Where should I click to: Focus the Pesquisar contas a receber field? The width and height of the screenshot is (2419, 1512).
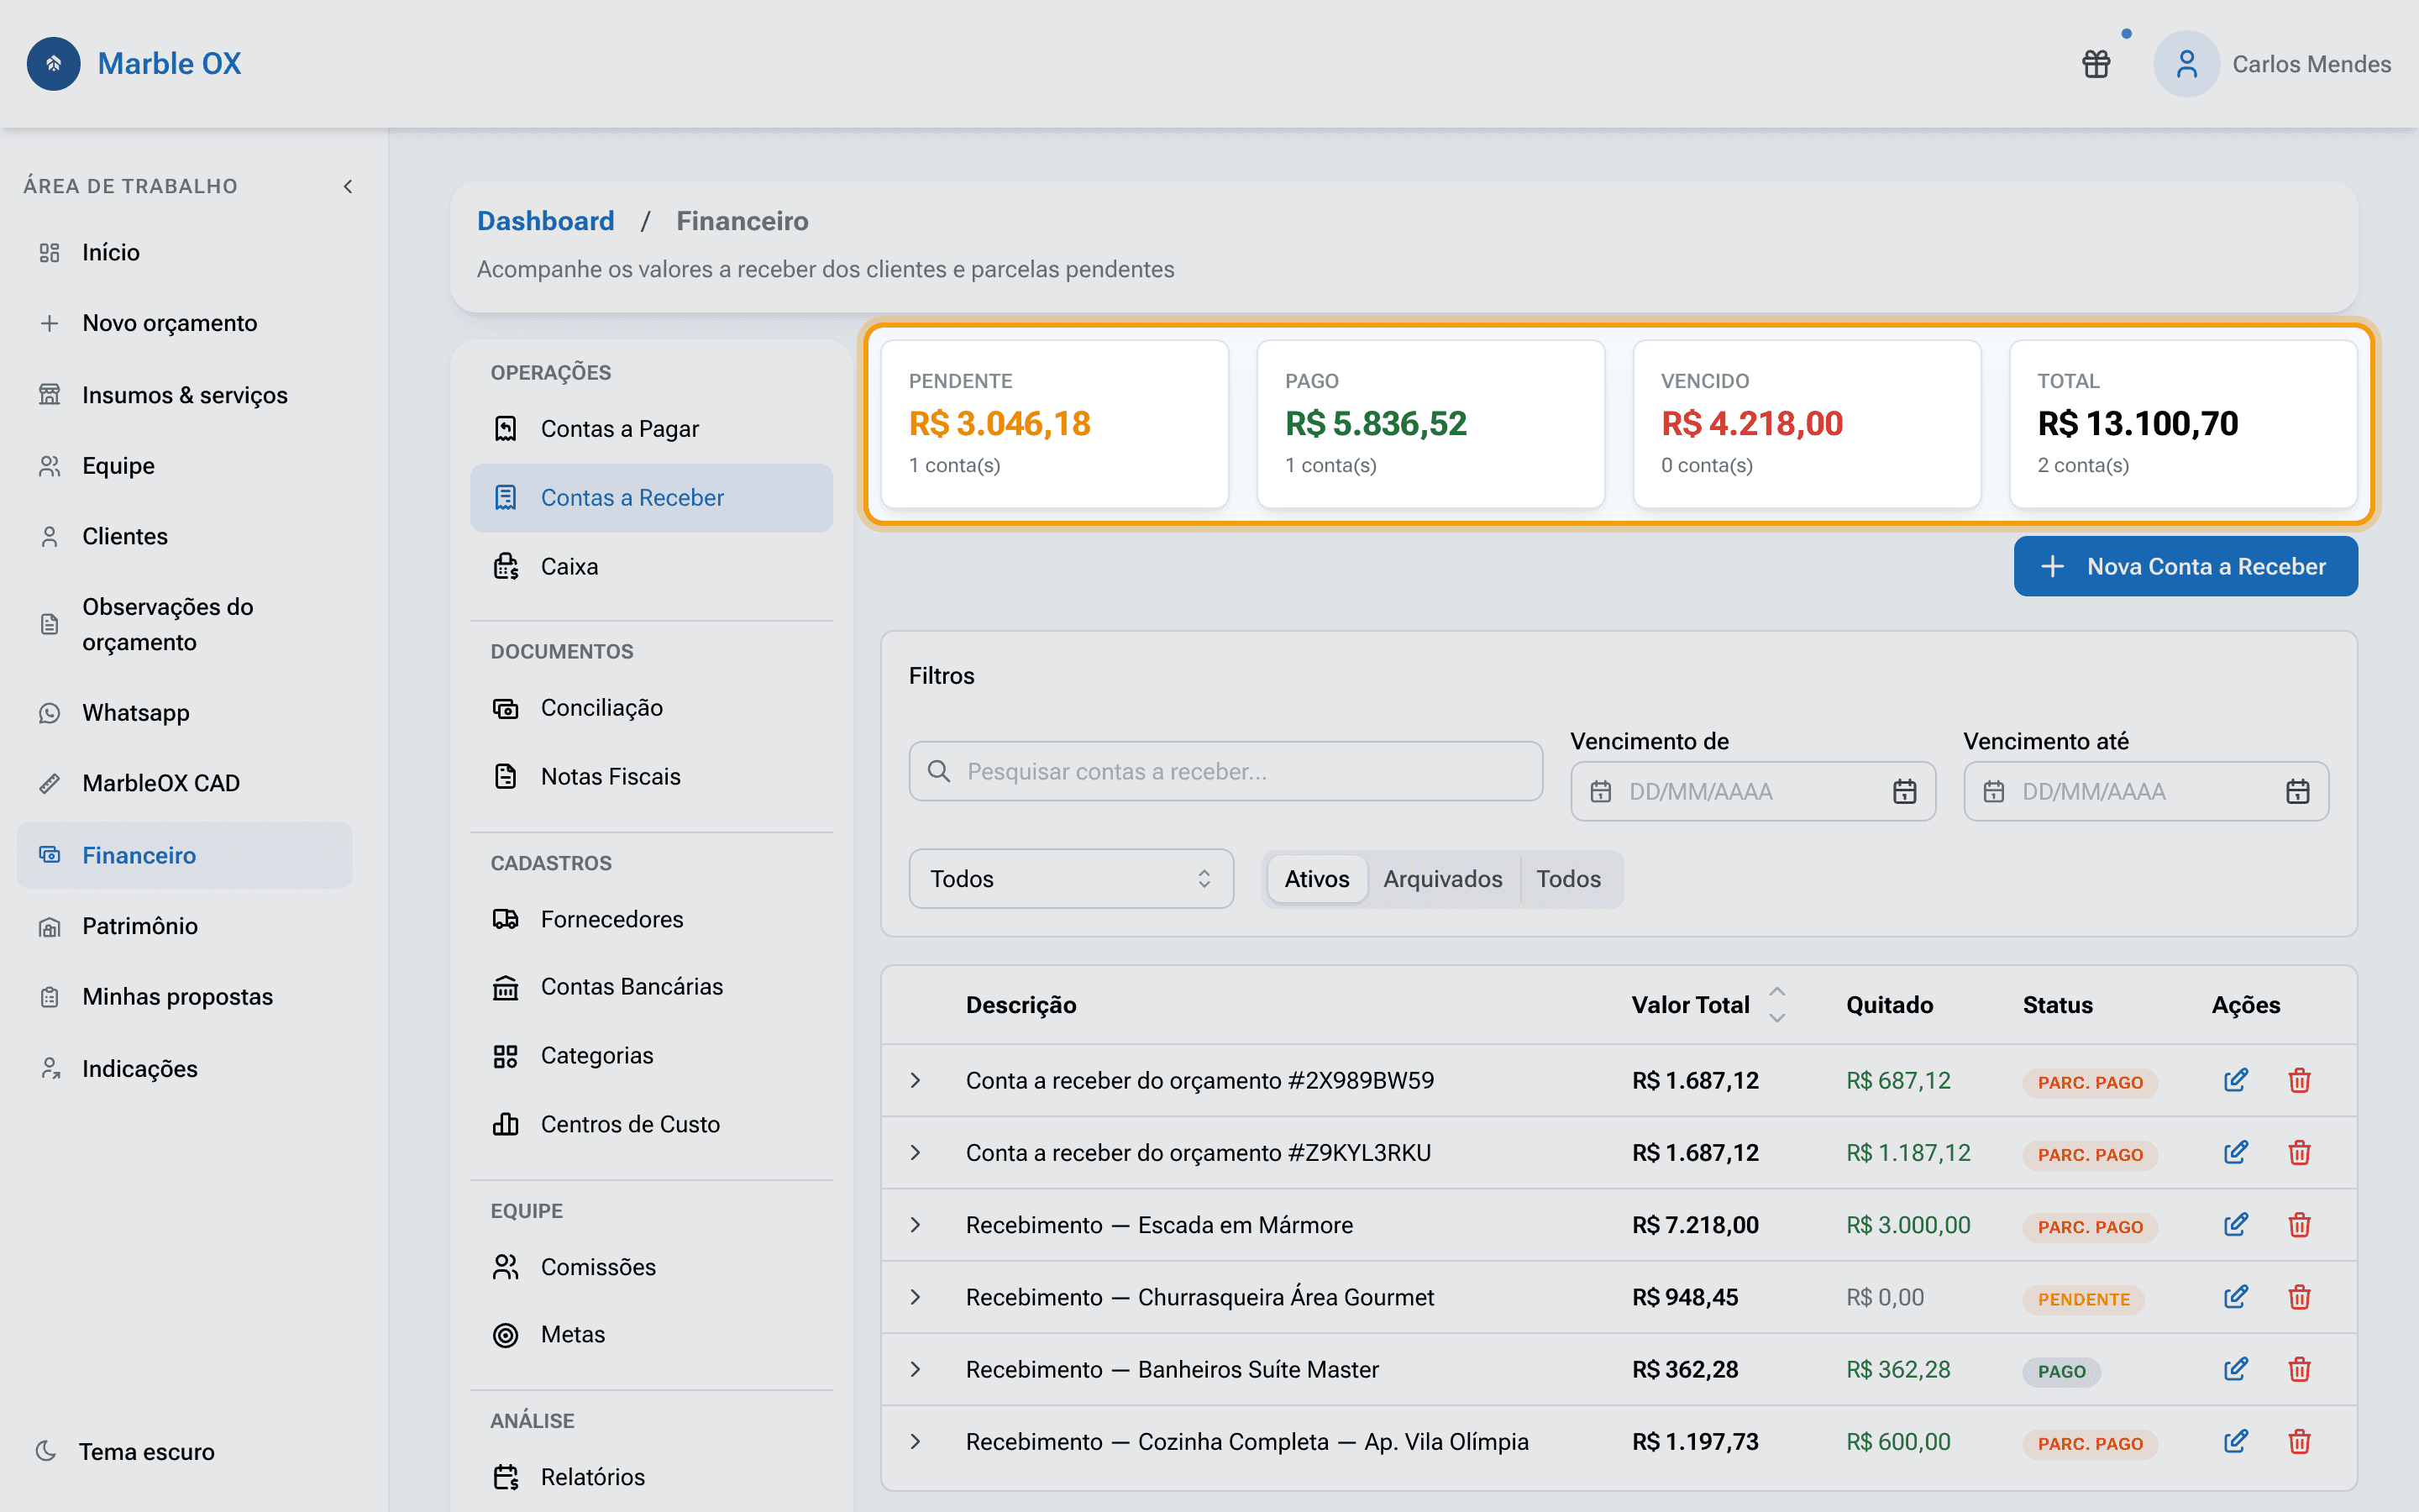tap(1225, 771)
